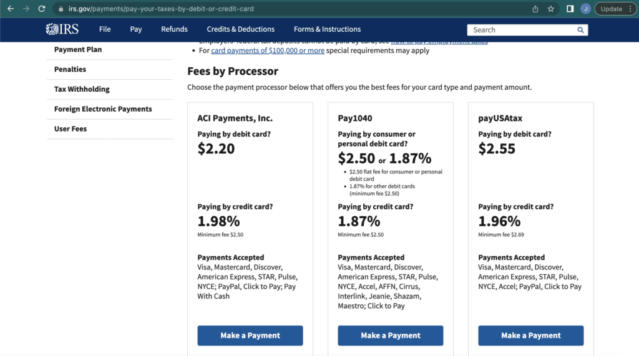Open Forms & Instructions menu

327,29
